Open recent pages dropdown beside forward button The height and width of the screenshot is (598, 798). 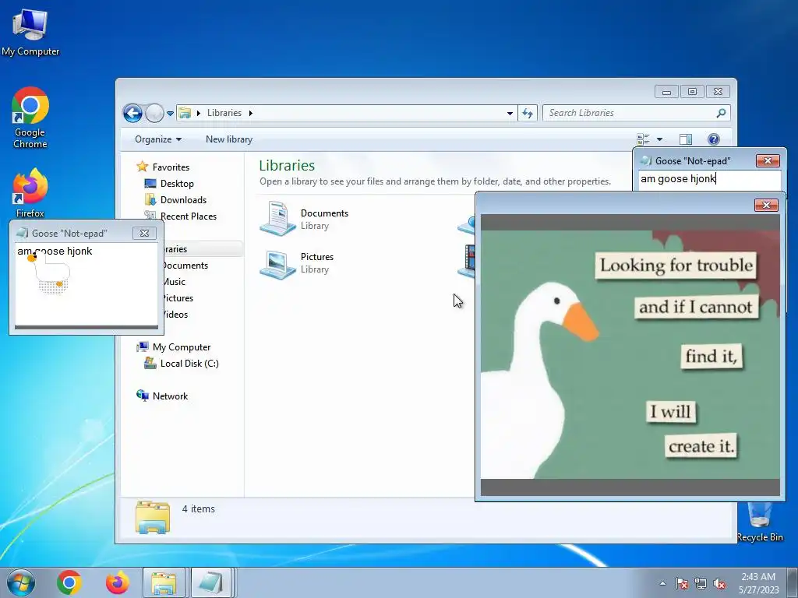[170, 114]
